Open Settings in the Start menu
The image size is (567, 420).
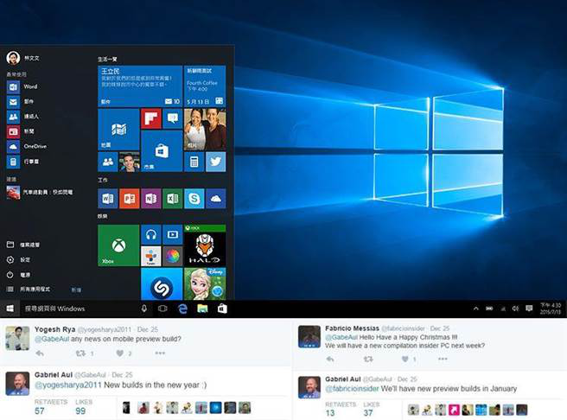point(18,259)
